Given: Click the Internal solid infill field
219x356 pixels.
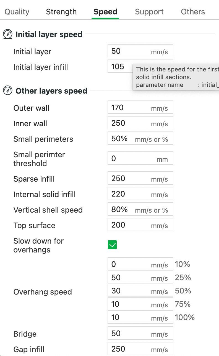Looking at the screenshot, I should click(x=140, y=194).
